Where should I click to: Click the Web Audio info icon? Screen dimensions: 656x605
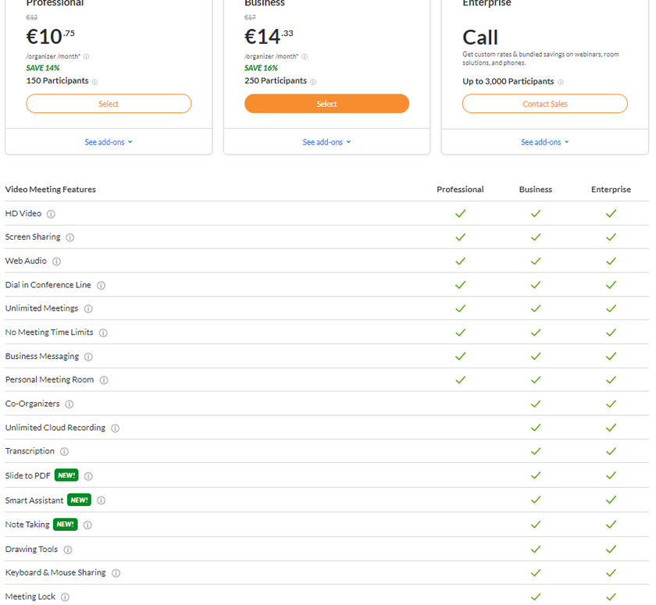56,262
